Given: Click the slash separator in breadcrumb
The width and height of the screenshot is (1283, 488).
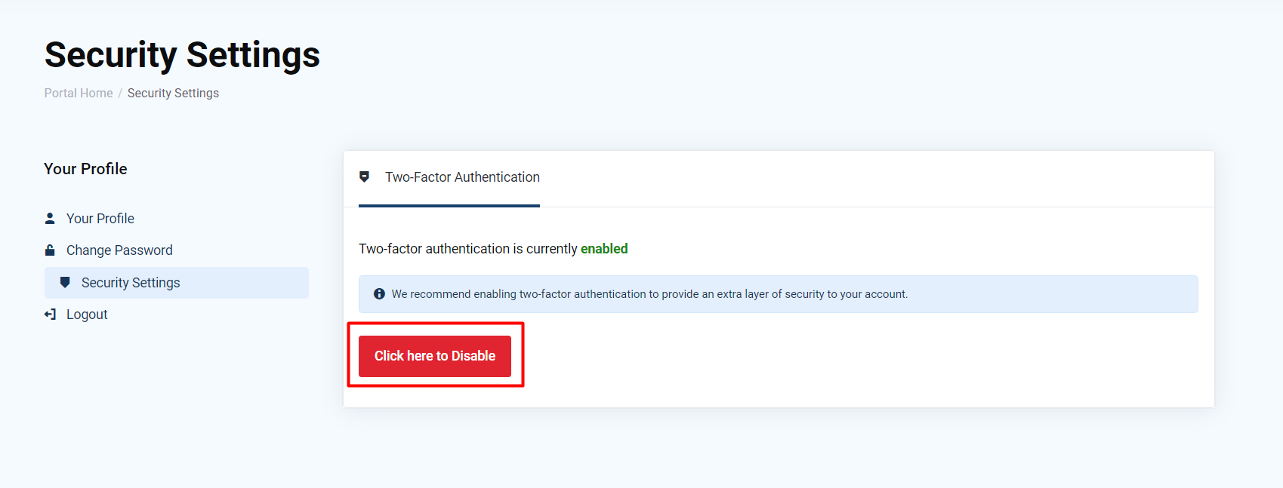Looking at the screenshot, I should (120, 94).
